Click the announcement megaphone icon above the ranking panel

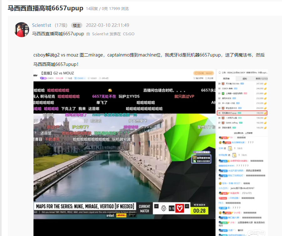pyautogui.click(x=219, y=72)
